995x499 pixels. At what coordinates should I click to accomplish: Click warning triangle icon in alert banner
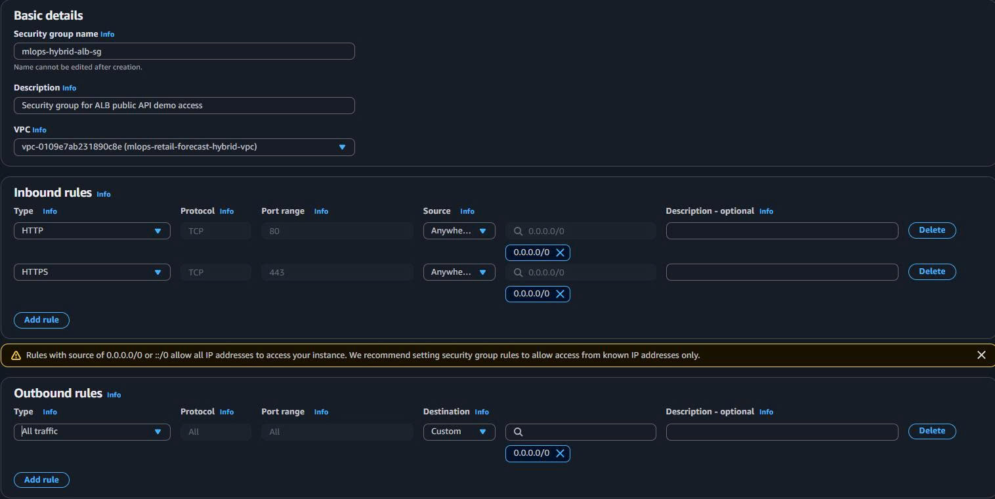(x=16, y=355)
